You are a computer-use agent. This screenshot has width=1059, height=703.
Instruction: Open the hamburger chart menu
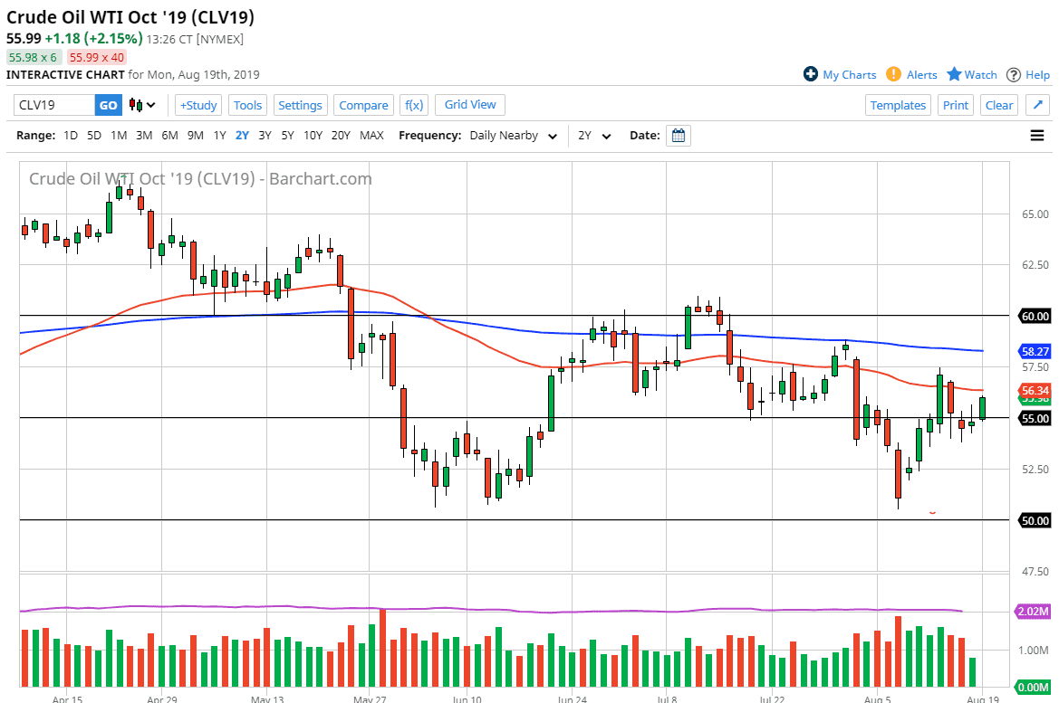tap(1037, 136)
